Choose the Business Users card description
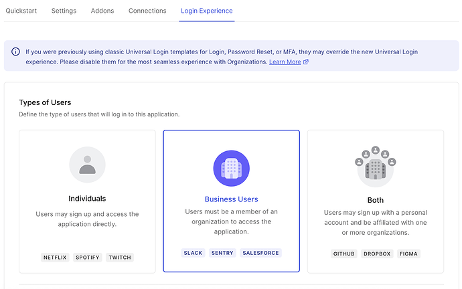Viewport: 462px width, 289px height. (231, 221)
